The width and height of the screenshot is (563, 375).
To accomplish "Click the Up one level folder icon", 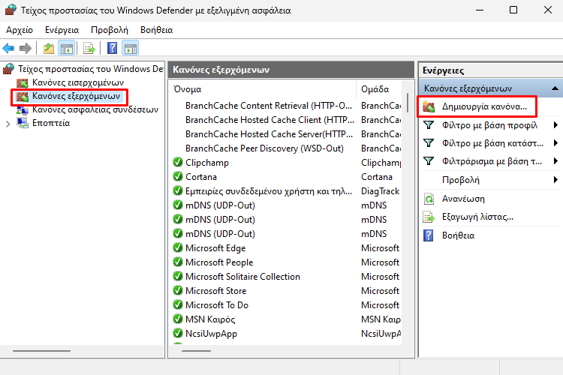I will pyautogui.click(x=49, y=48).
